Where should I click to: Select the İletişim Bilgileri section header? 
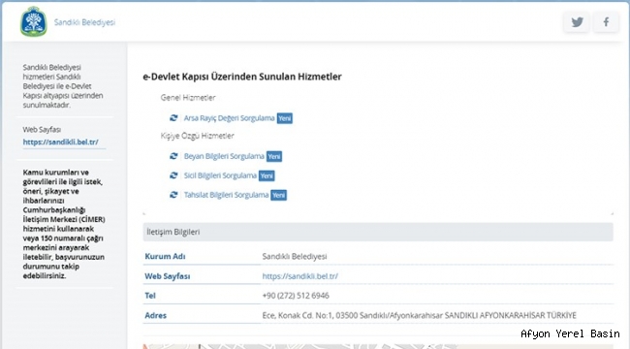click(x=378, y=232)
